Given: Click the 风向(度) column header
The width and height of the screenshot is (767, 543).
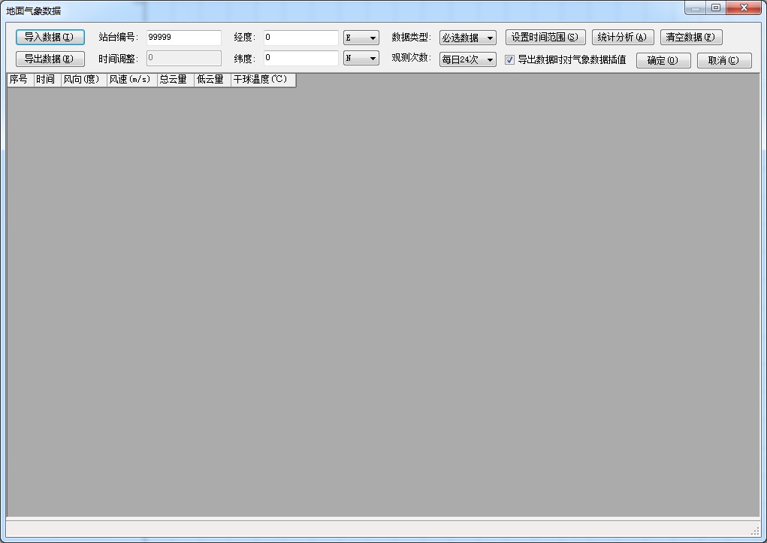Looking at the screenshot, I should pyautogui.click(x=83, y=80).
